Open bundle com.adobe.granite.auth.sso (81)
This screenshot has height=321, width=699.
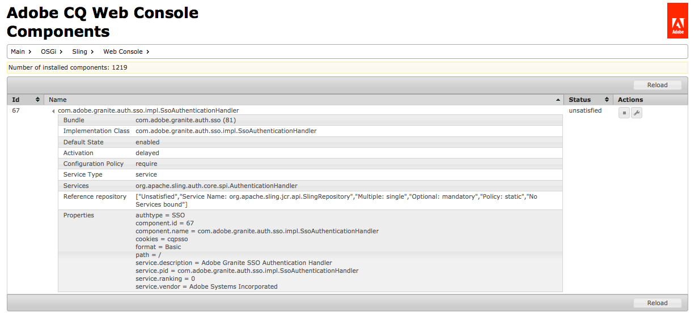coord(185,120)
